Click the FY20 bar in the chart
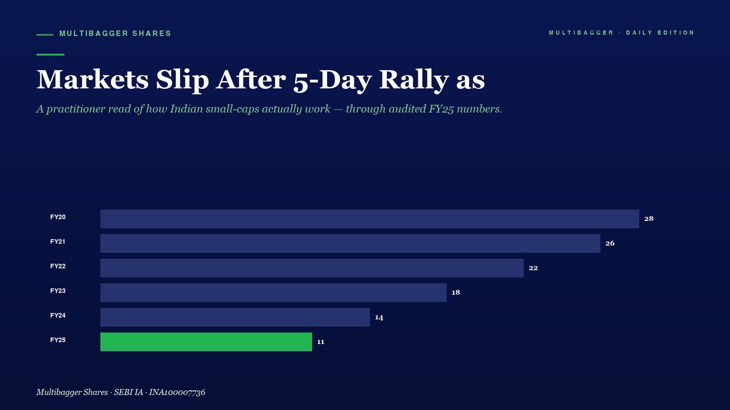Screen dimensions: 730x410 point(370,219)
